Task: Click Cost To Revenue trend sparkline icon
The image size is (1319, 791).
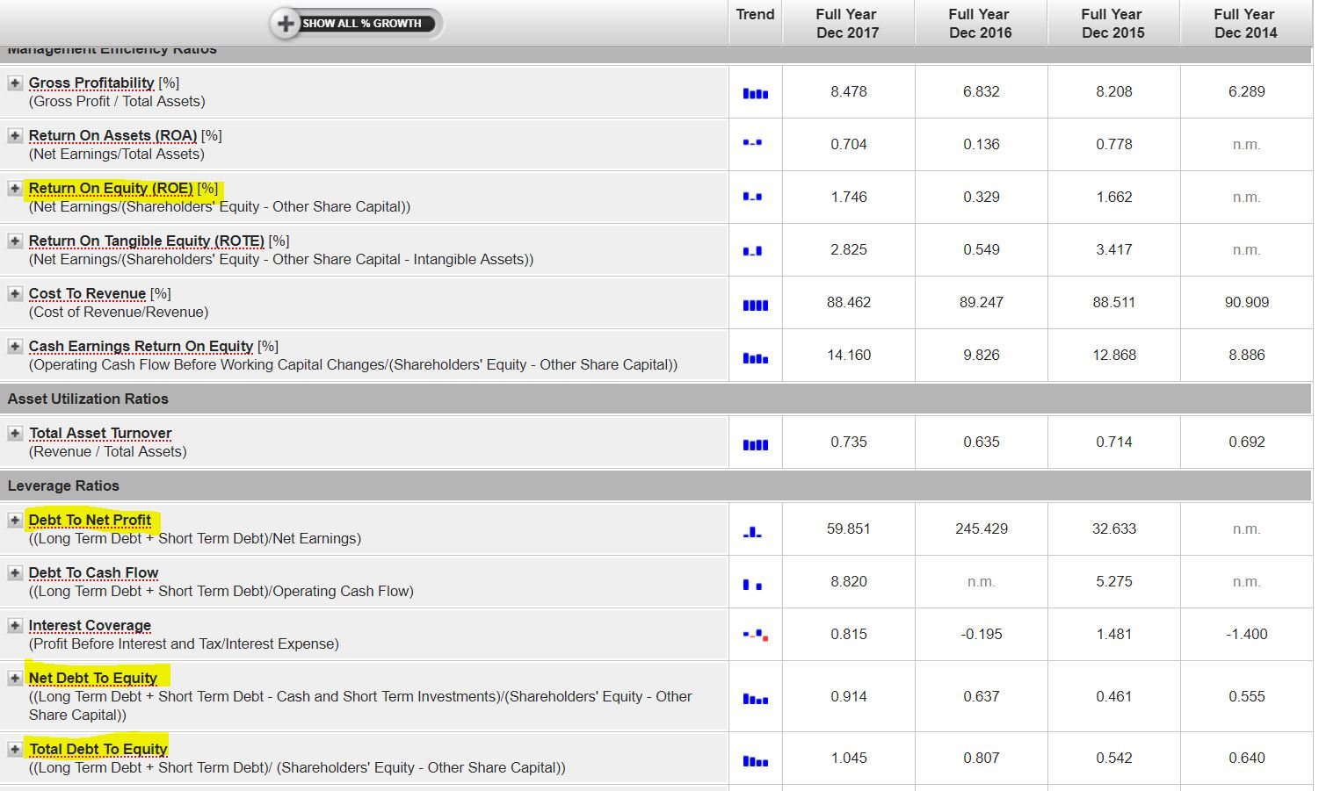Action: point(755,305)
